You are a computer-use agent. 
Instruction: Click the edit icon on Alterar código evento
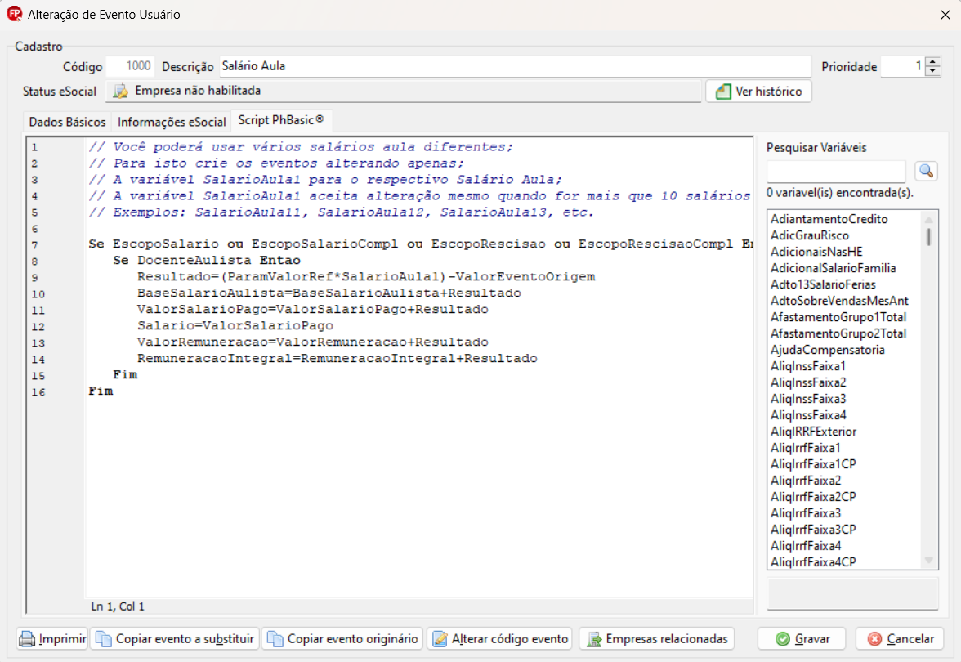pos(440,639)
